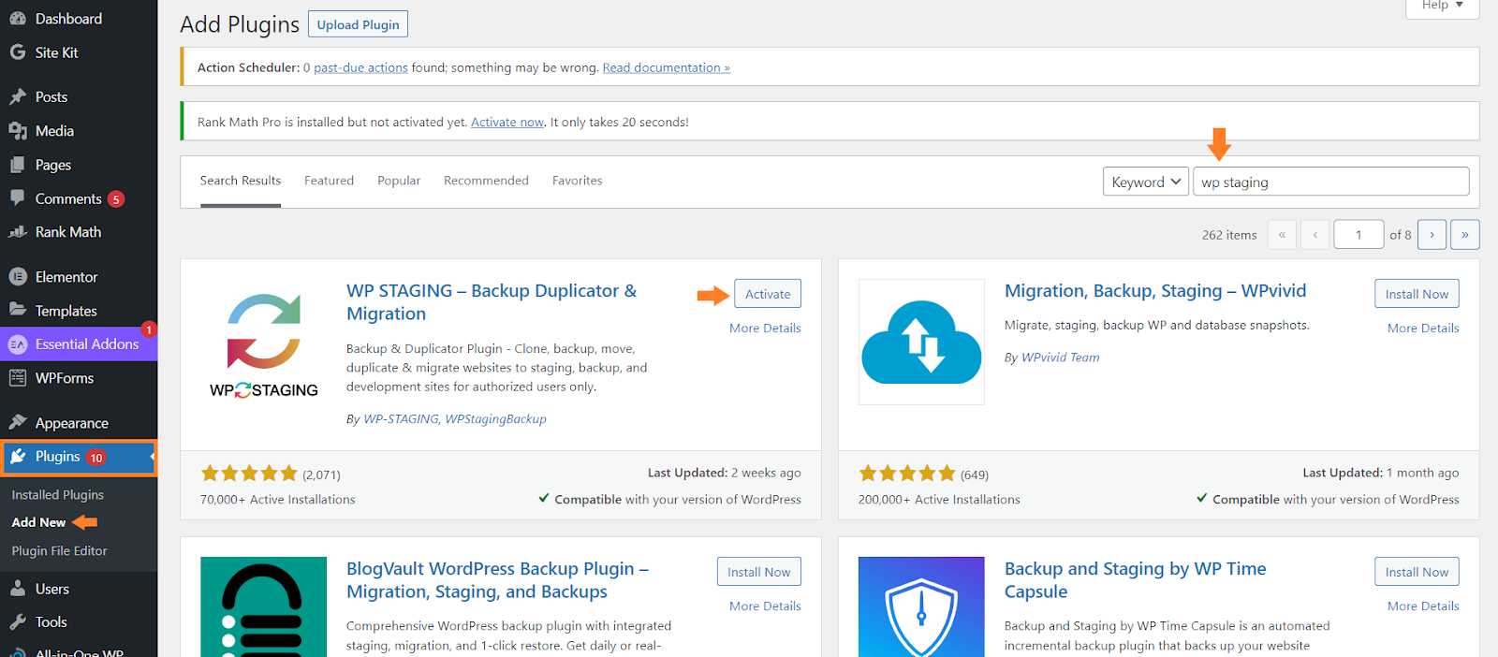Click '70,000+ Active Installations' text
Viewport: 1498px width, 657px height.
point(277,500)
